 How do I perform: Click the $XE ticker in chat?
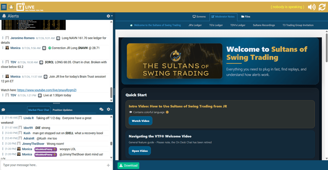(38, 128)
